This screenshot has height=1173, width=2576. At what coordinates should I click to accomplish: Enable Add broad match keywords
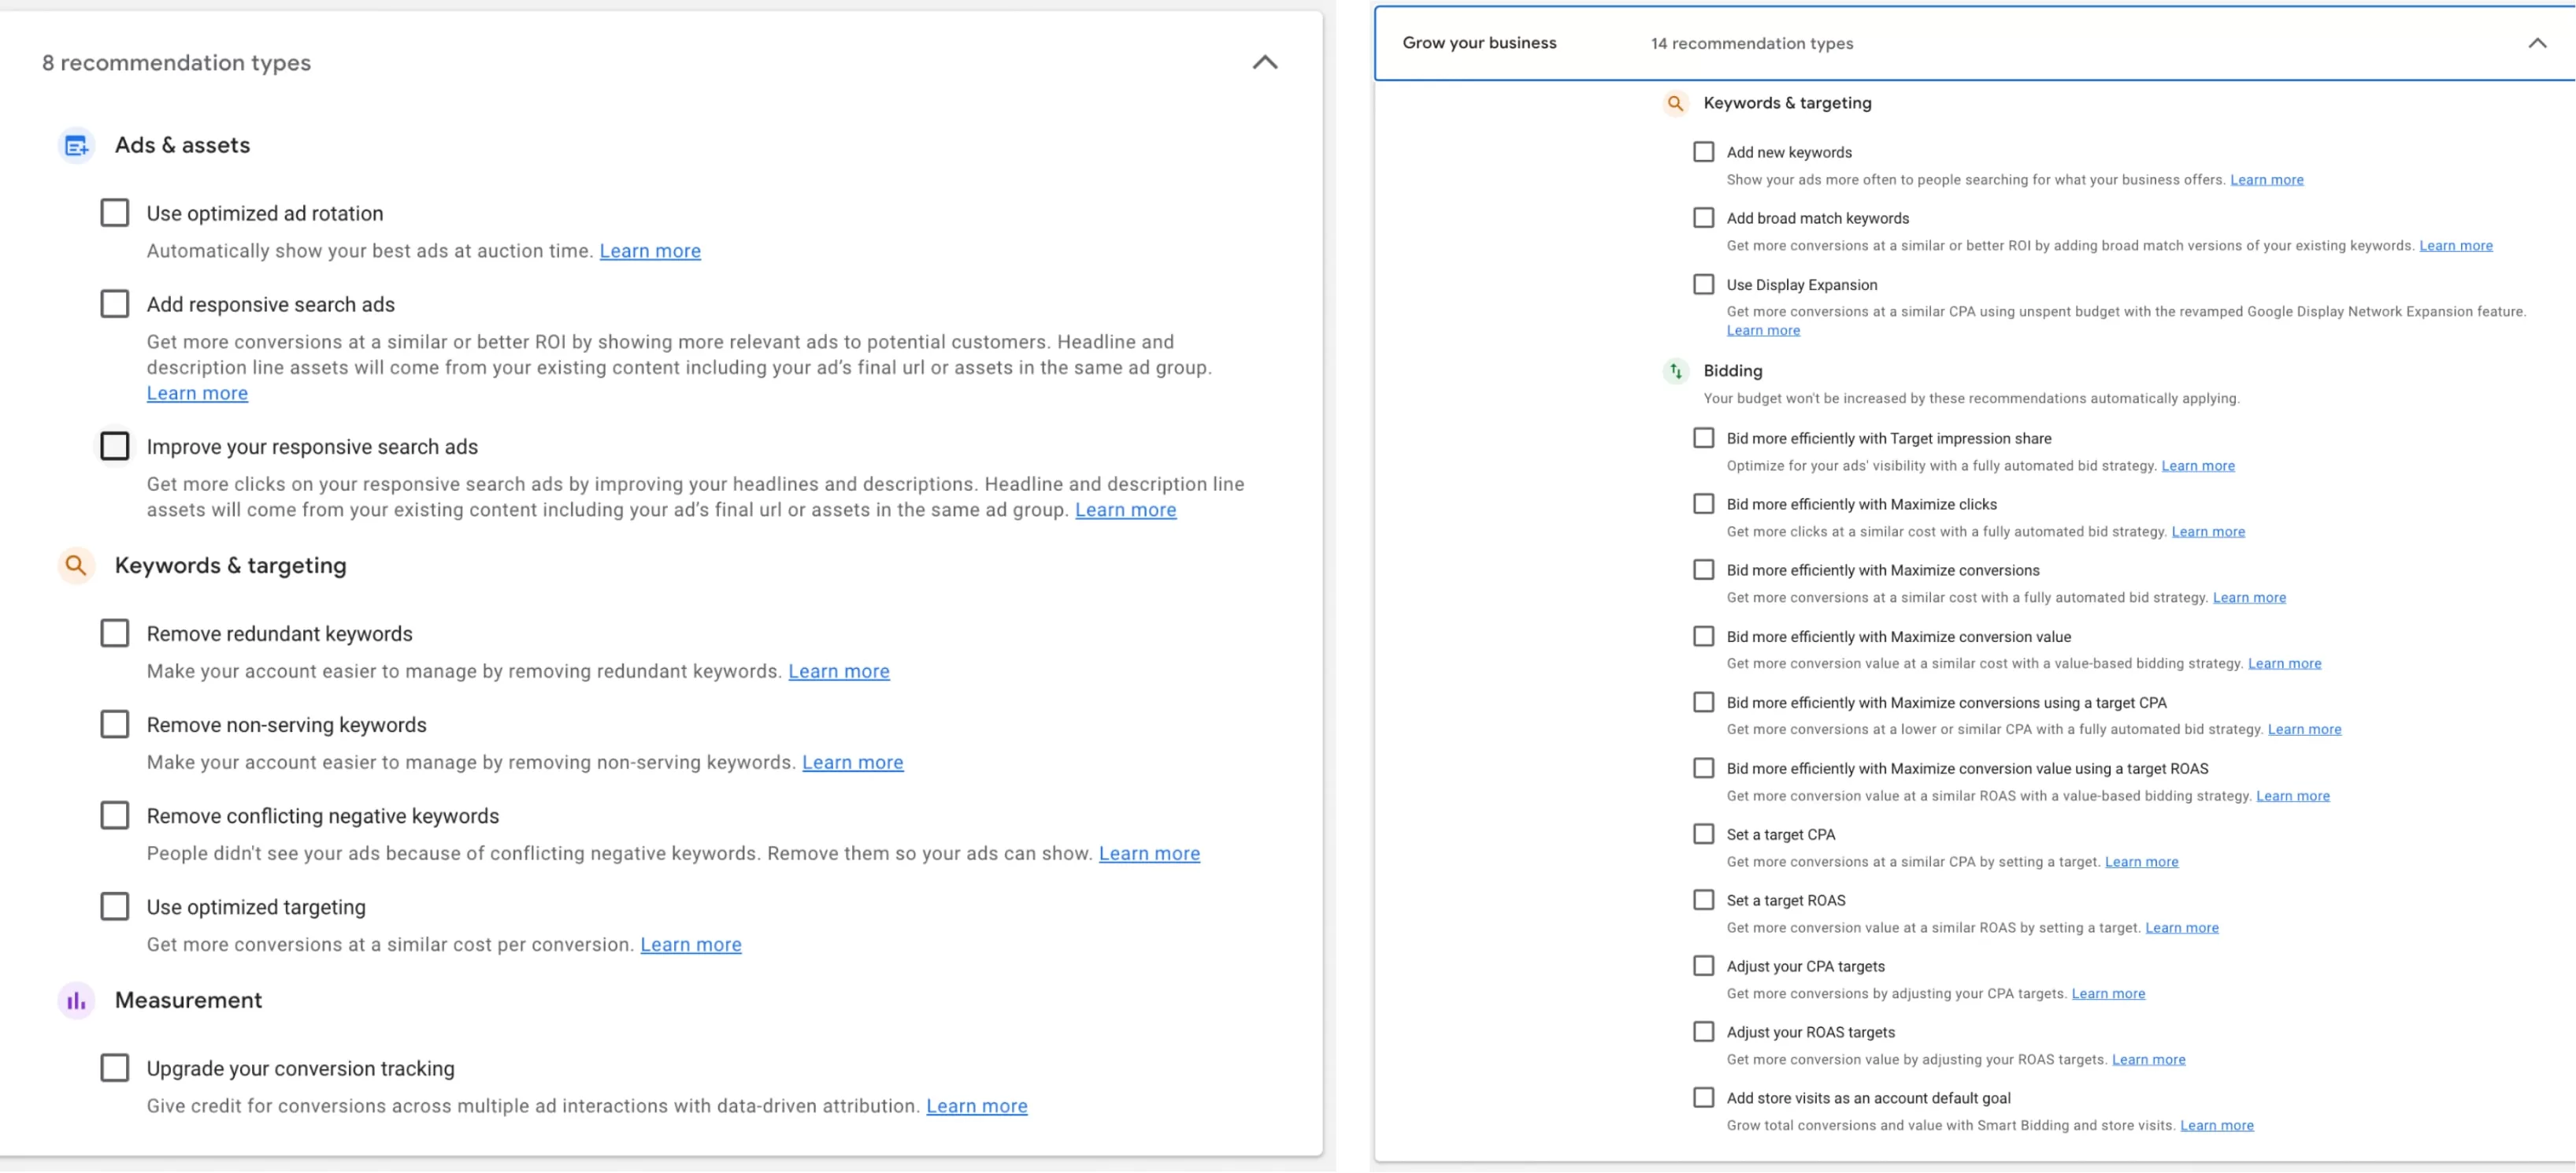click(x=1703, y=218)
